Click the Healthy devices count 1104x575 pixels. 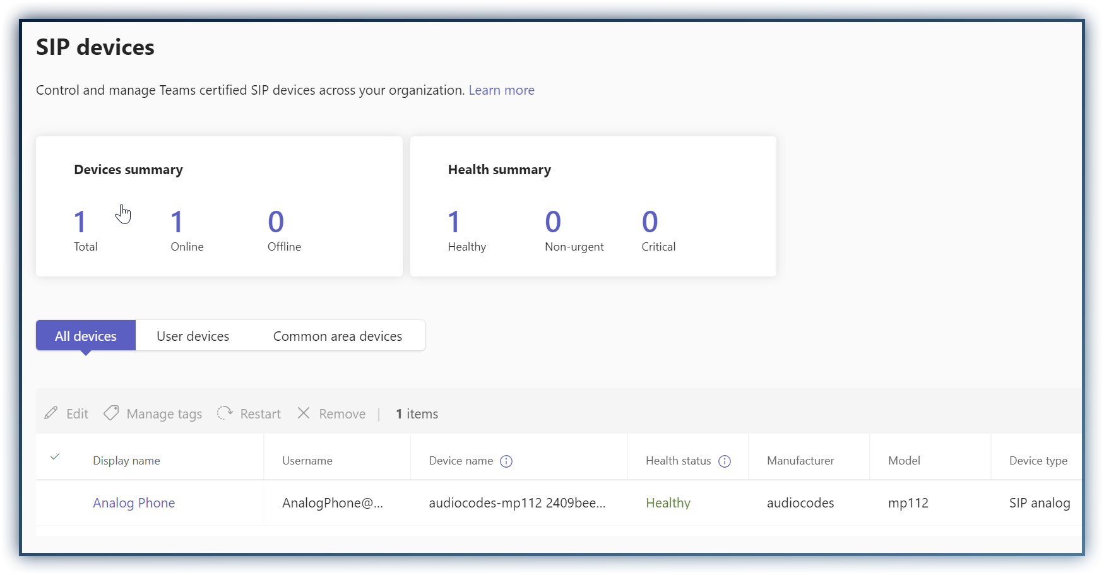(x=454, y=222)
